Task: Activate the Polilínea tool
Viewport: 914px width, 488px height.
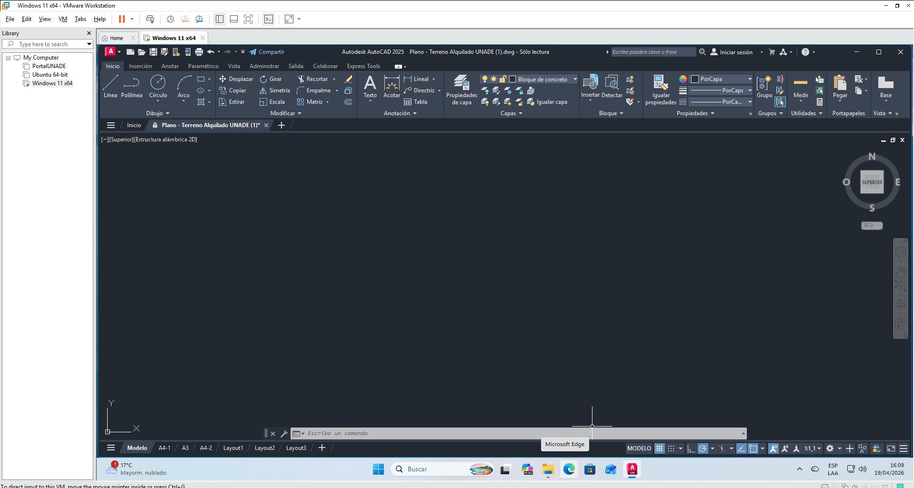Action: 131,86
